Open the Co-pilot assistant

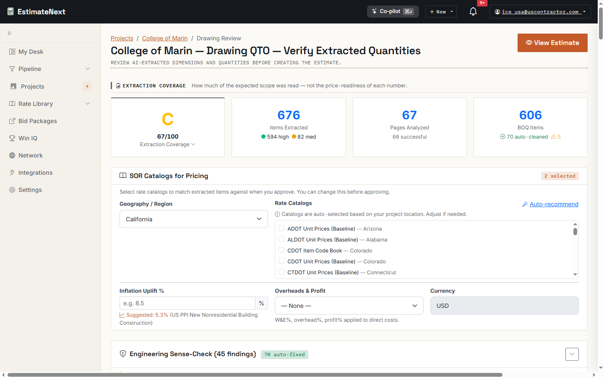(x=393, y=11)
